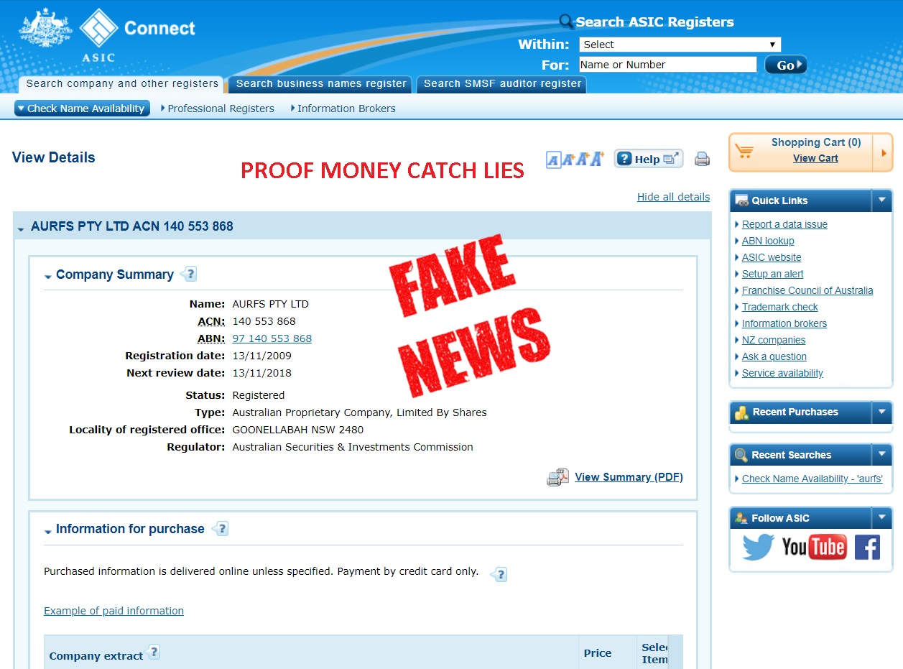Open the ABN 97 140 553 868 link
Viewport: 903px width, 669px height.
tap(272, 338)
